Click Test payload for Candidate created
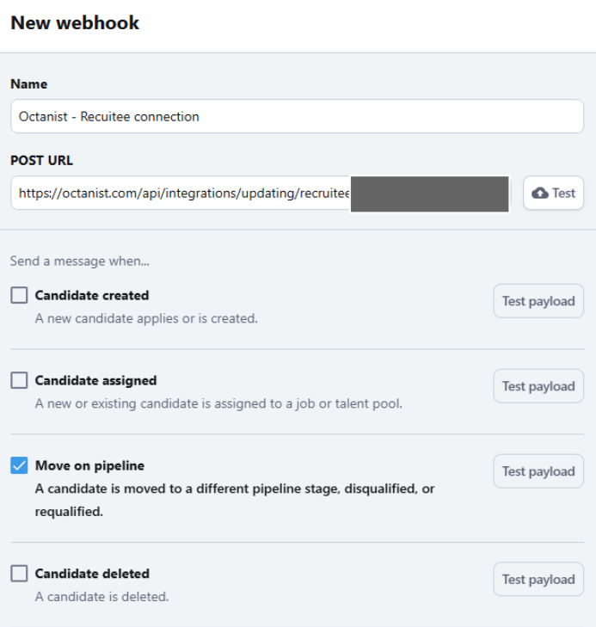The width and height of the screenshot is (596, 627). click(538, 301)
